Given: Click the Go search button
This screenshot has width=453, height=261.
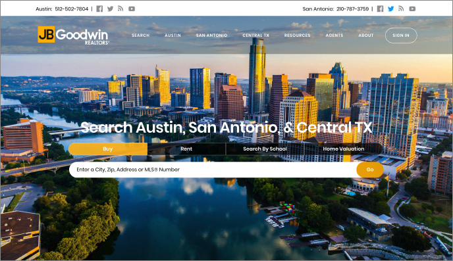Looking at the screenshot, I should point(370,170).
